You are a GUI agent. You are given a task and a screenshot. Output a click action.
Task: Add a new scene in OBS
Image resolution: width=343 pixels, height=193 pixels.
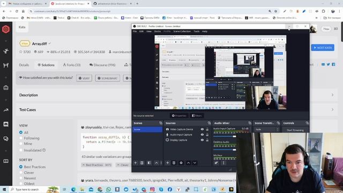coord(135,163)
